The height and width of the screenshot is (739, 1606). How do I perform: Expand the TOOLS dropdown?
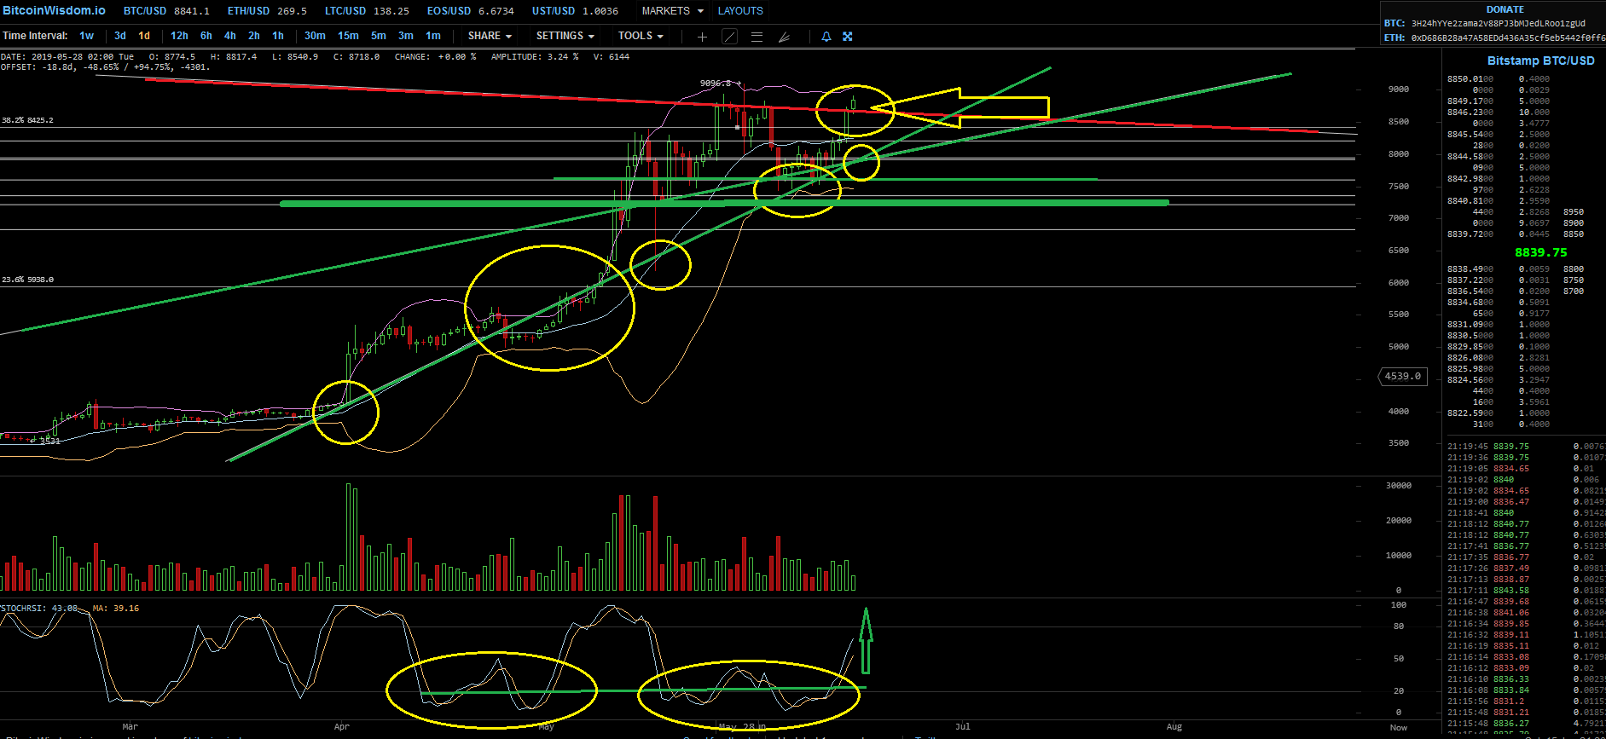coord(641,36)
